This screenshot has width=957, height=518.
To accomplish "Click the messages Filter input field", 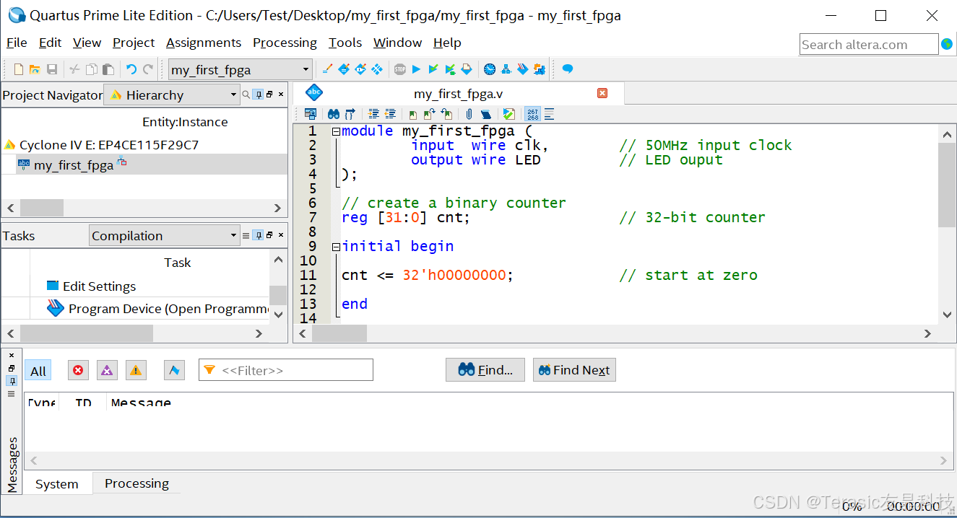I will tap(286, 370).
